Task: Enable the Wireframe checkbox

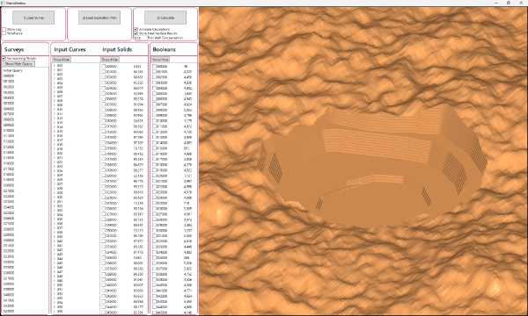Action: tap(4, 33)
